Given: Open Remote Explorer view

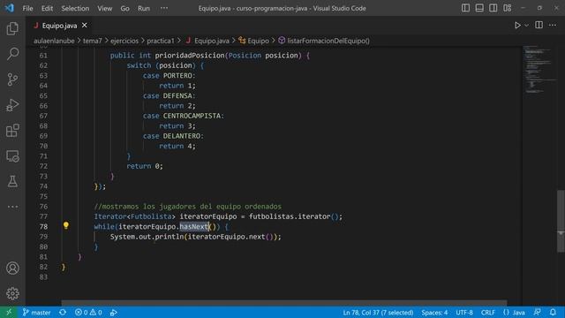Looking at the screenshot, I should [12, 156].
